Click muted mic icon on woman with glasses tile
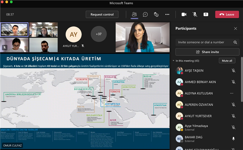The image size is (243, 150). [x=5, y=47]
